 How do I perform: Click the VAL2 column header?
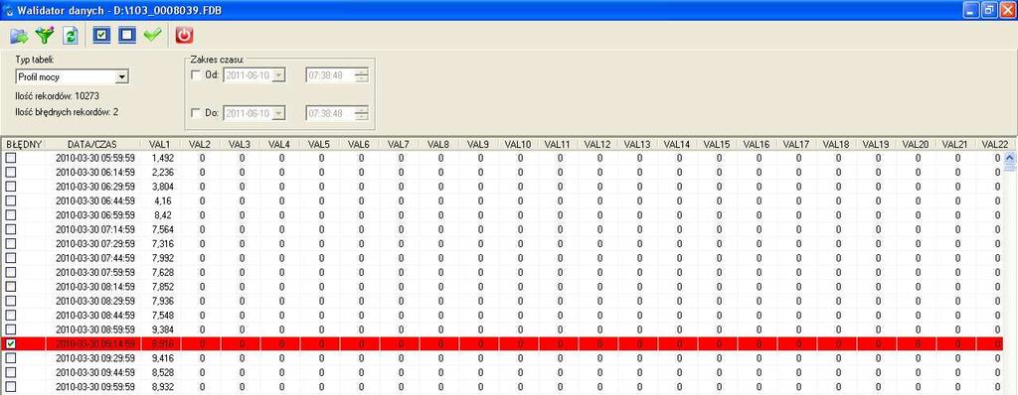point(201,144)
